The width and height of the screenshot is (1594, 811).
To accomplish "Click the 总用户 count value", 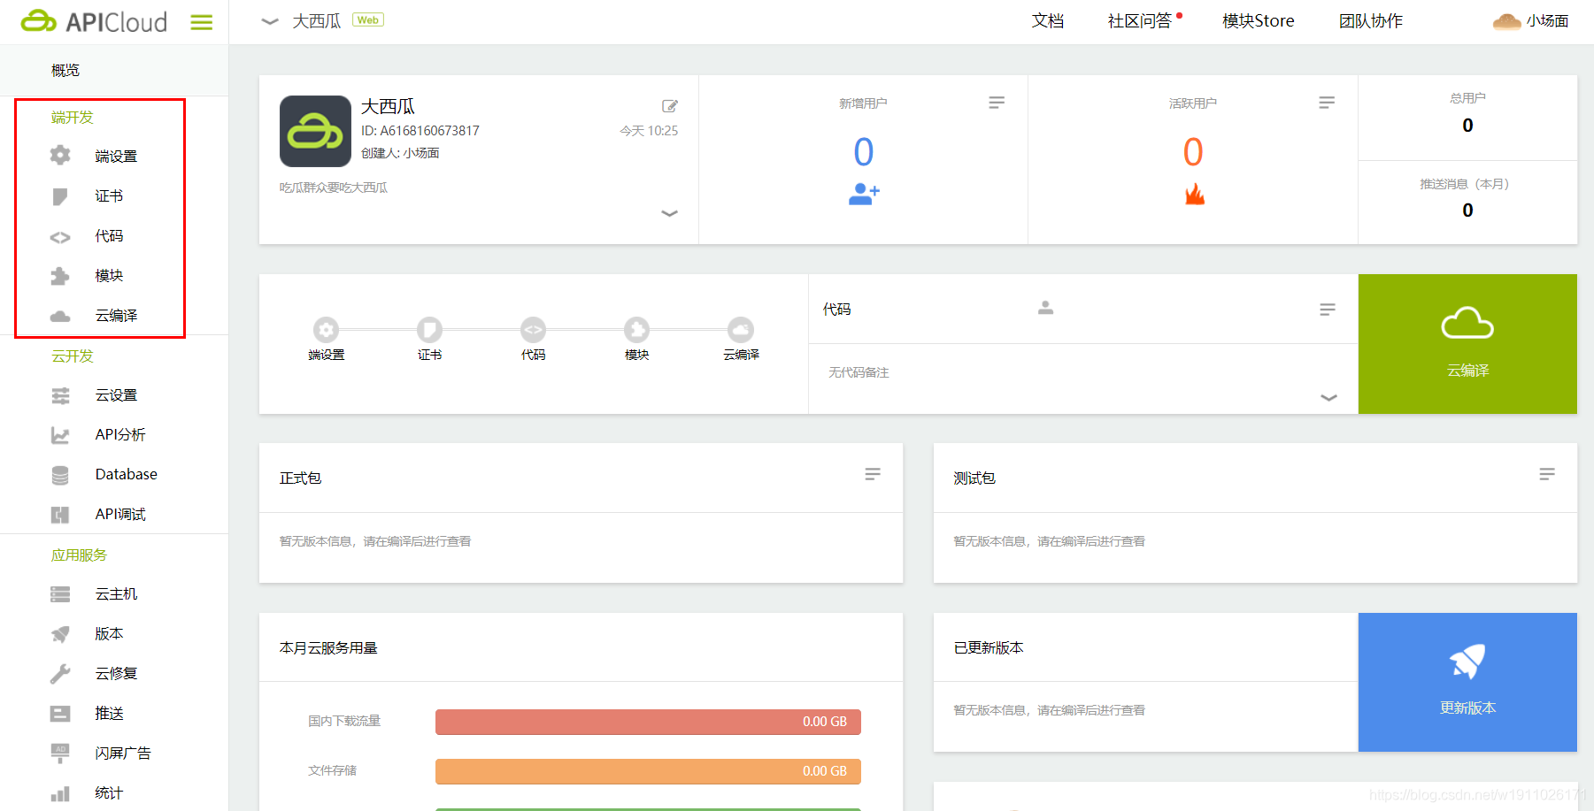I will click(x=1467, y=126).
